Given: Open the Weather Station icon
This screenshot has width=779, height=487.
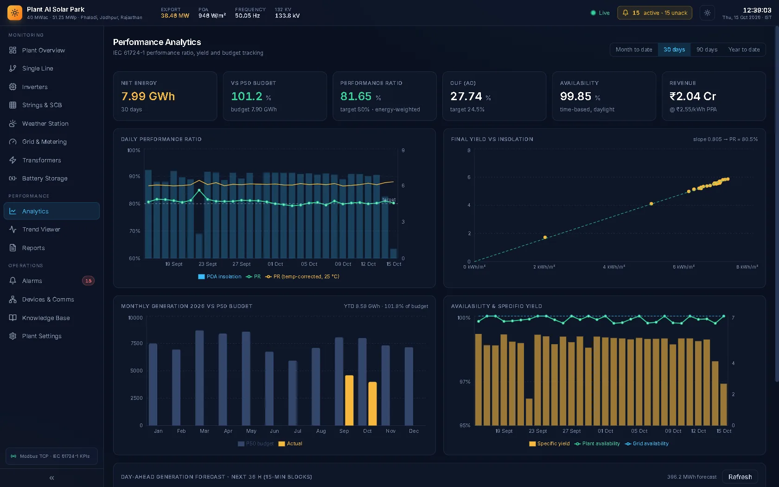Looking at the screenshot, I should click(13, 123).
